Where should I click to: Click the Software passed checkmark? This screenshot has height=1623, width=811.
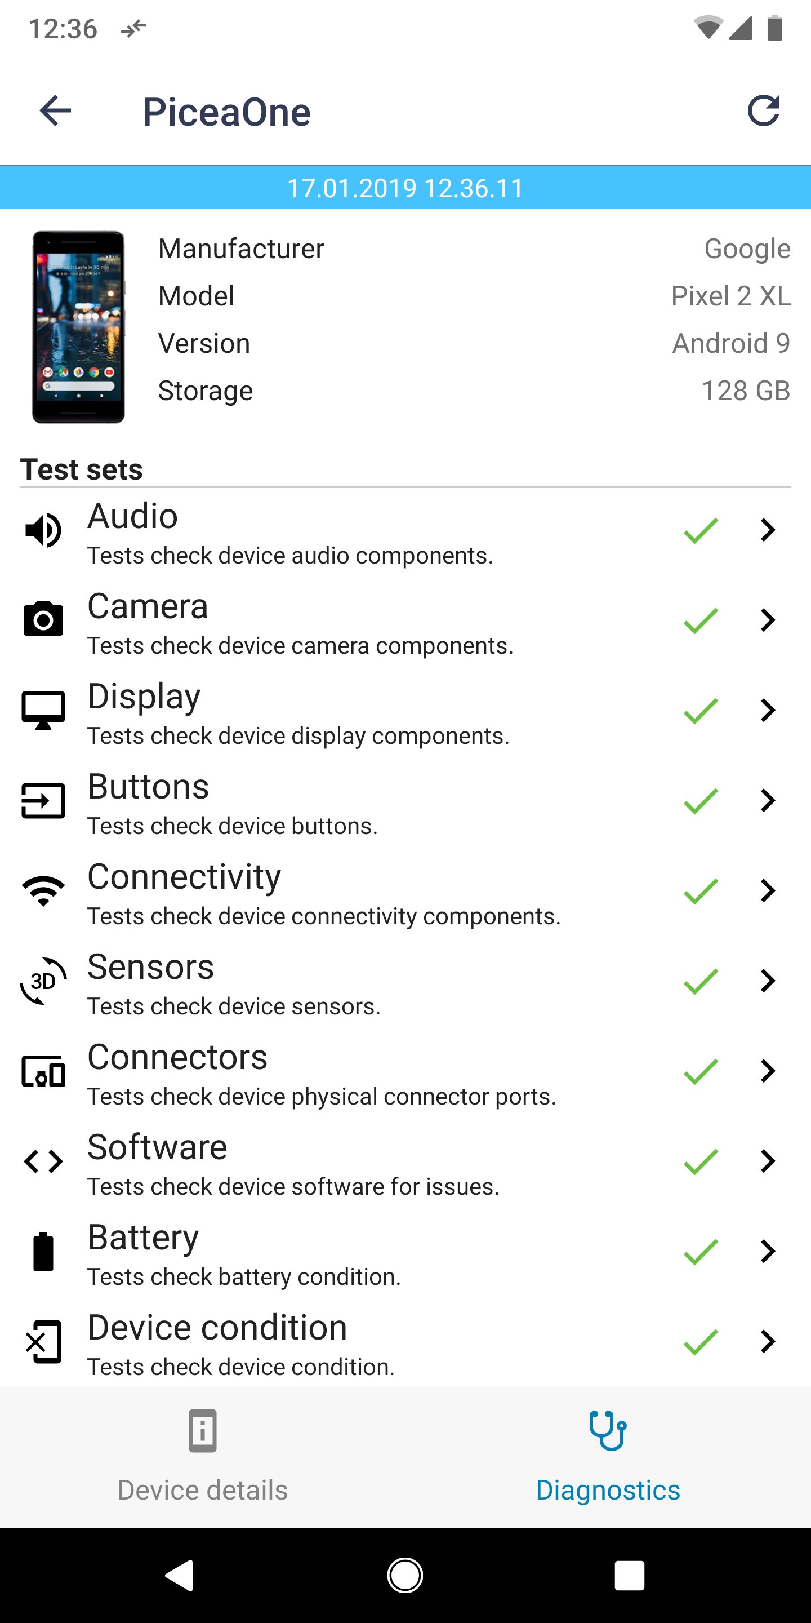point(701,1161)
